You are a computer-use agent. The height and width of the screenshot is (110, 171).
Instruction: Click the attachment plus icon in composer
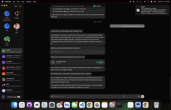coord(52,96)
